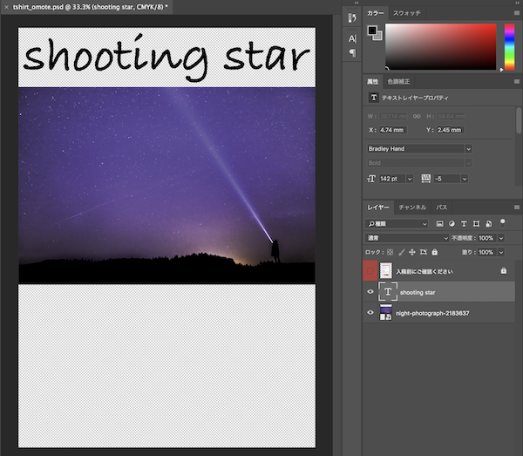This screenshot has height=456, width=523.
Task: Click the night-photograph-2183637 layer thumbnail
Action: [386, 312]
